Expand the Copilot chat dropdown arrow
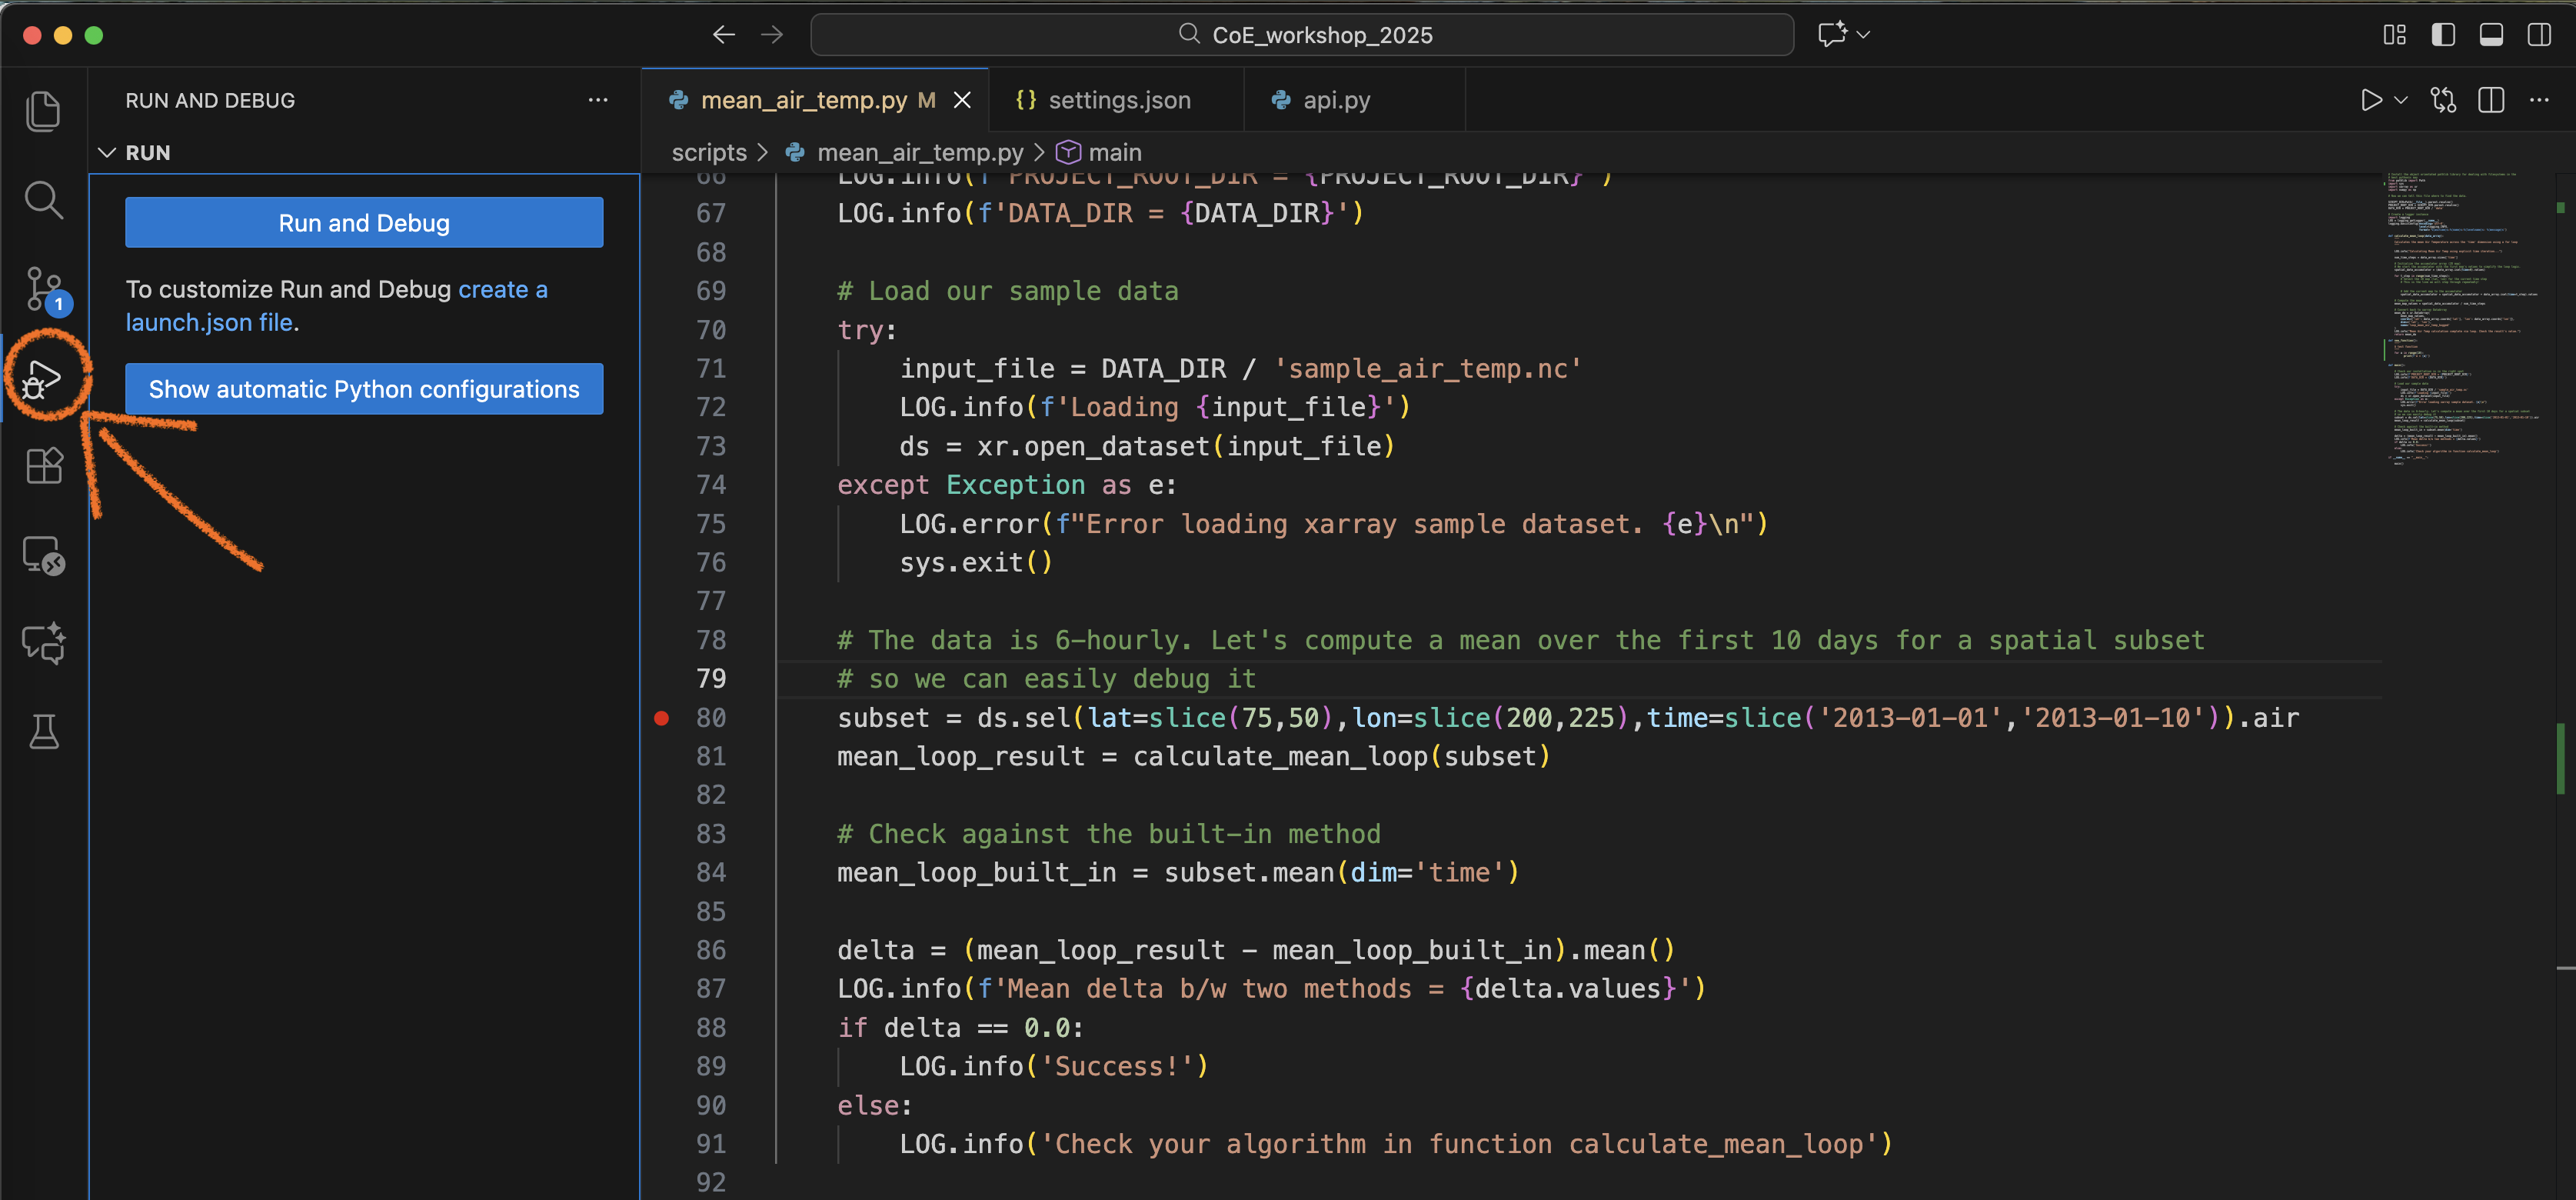 pos(1864,35)
